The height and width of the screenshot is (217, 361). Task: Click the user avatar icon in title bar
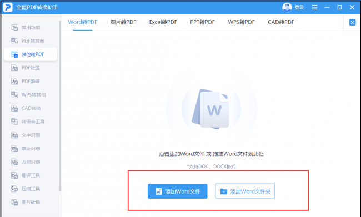tap(287, 7)
